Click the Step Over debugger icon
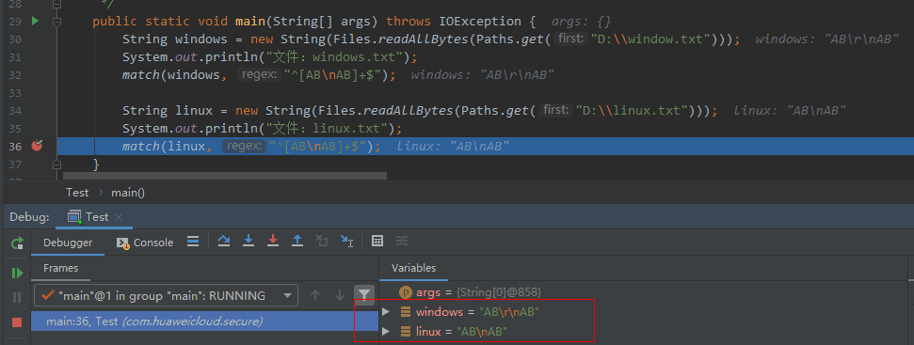 [x=224, y=241]
